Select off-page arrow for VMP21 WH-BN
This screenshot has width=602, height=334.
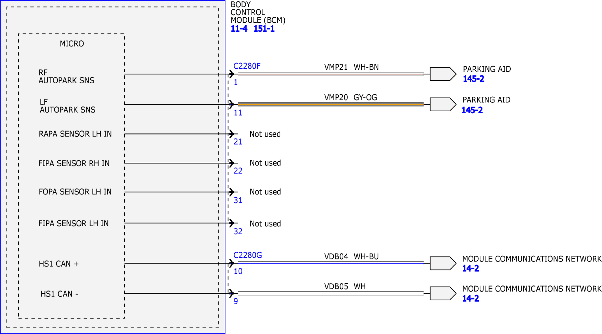pos(443,74)
